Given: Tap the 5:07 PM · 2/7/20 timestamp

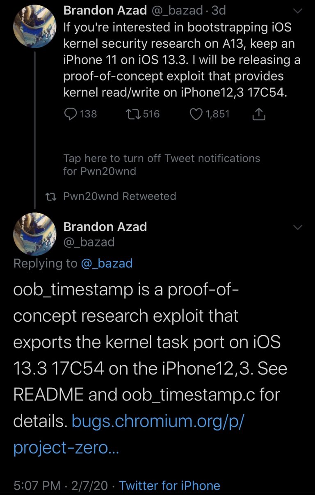Looking at the screenshot, I should pos(61,486).
